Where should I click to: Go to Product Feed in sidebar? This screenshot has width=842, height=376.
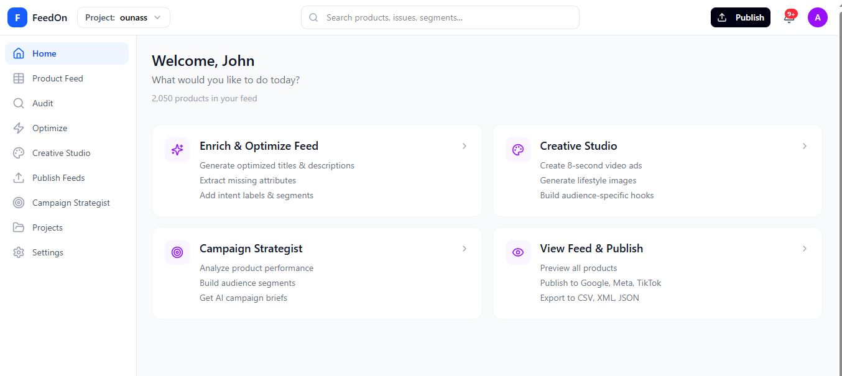tap(57, 78)
